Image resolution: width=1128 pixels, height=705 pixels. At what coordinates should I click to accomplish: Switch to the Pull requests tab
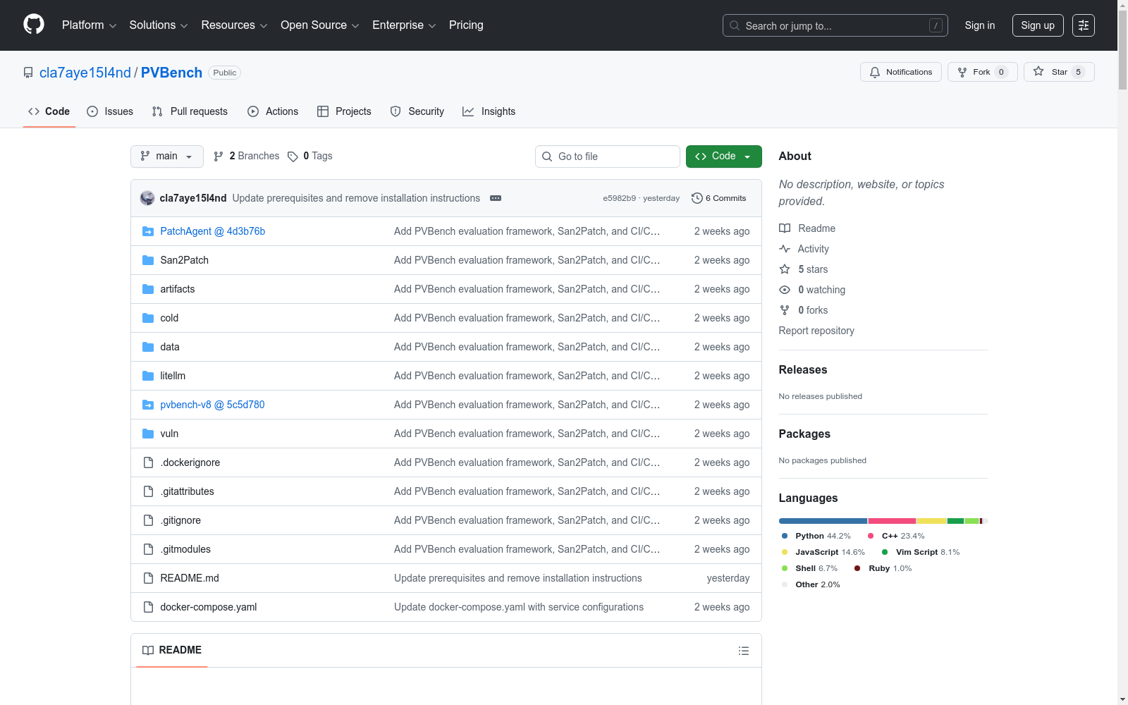tap(190, 111)
